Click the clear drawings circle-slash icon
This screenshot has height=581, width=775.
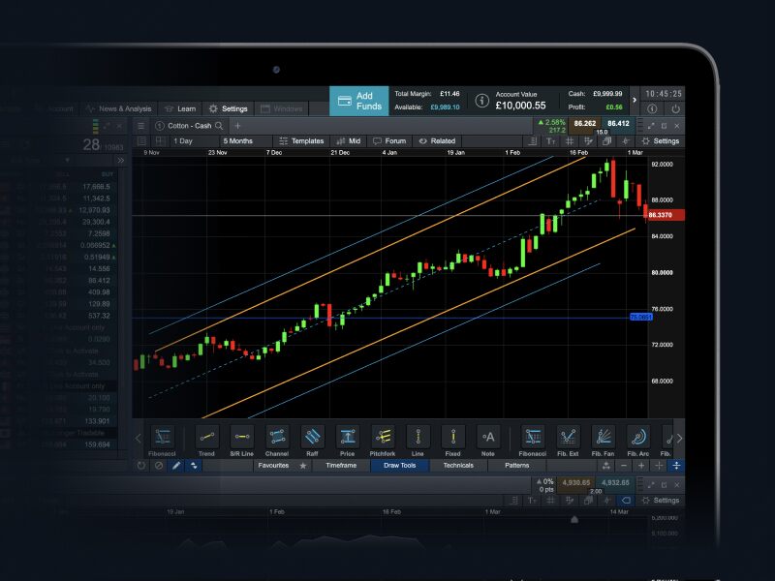click(x=159, y=466)
